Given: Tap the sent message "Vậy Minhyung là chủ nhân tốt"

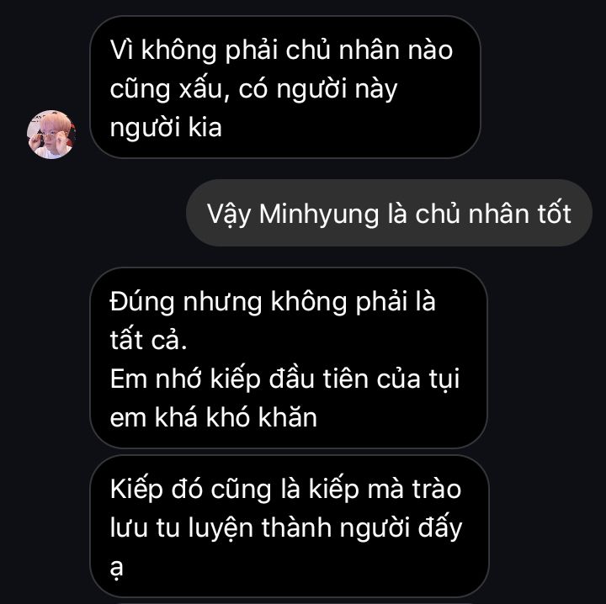Looking at the screenshot, I should 389,213.
